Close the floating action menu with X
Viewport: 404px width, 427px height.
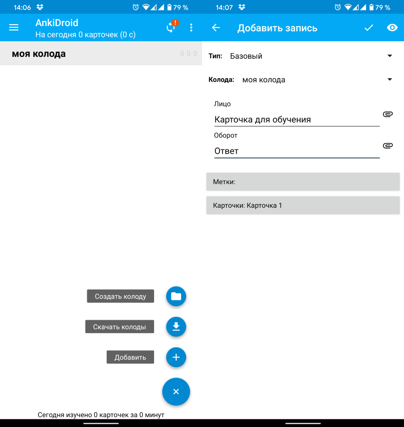coord(176,391)
